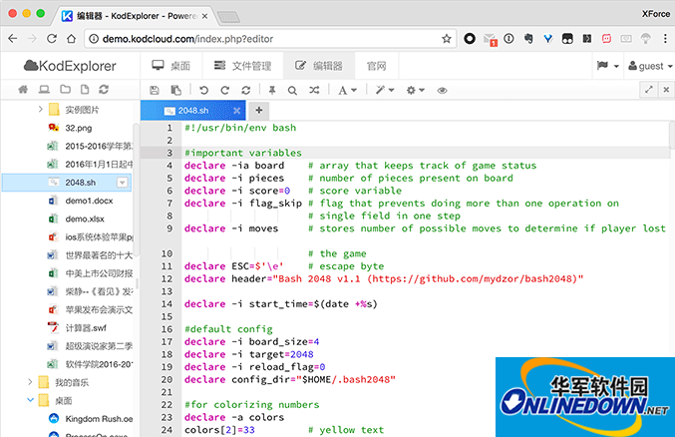Bookmark page with the star icon
This screenshot has width=675, height=437.
[447, 39]
